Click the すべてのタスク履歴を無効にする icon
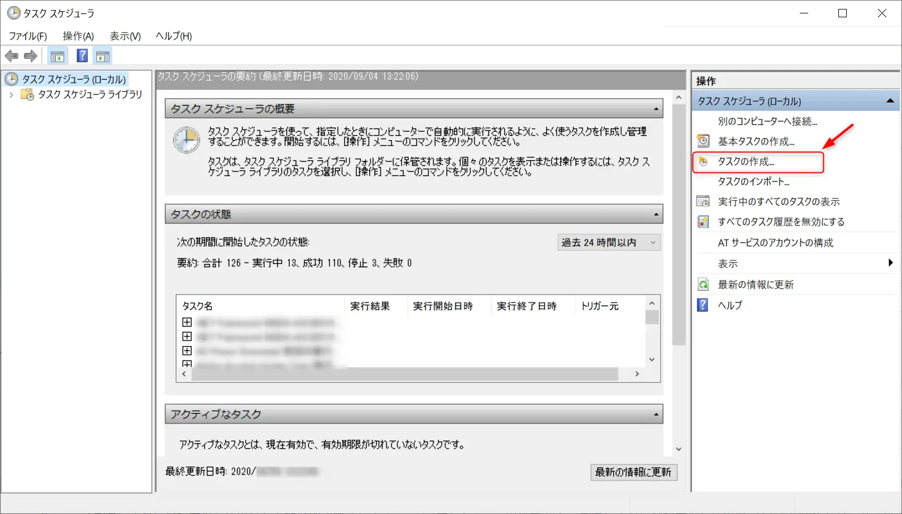 [703, 222]
